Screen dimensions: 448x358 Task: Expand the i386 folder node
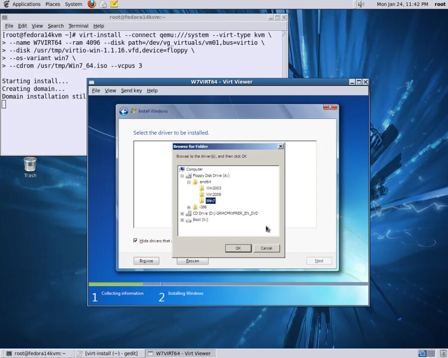coord(189,207)
